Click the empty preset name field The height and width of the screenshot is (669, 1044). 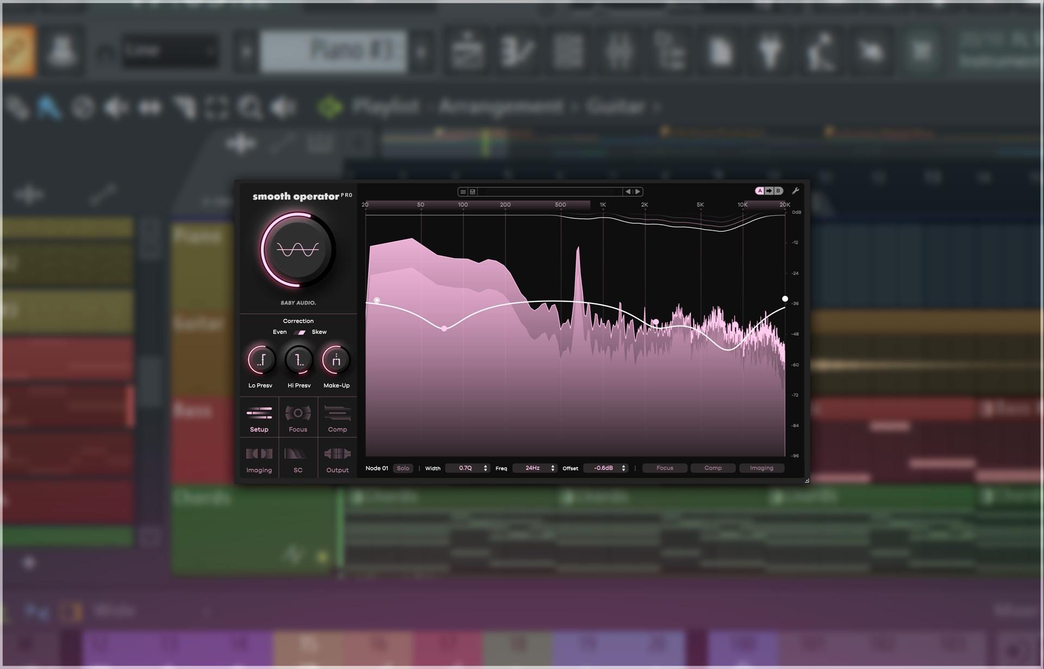[550, 191]
